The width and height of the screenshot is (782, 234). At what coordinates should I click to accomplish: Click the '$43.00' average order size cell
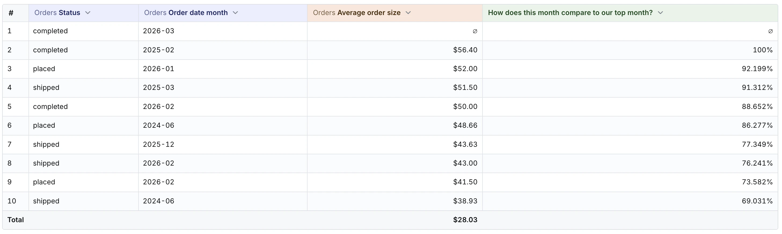point(395,163)
